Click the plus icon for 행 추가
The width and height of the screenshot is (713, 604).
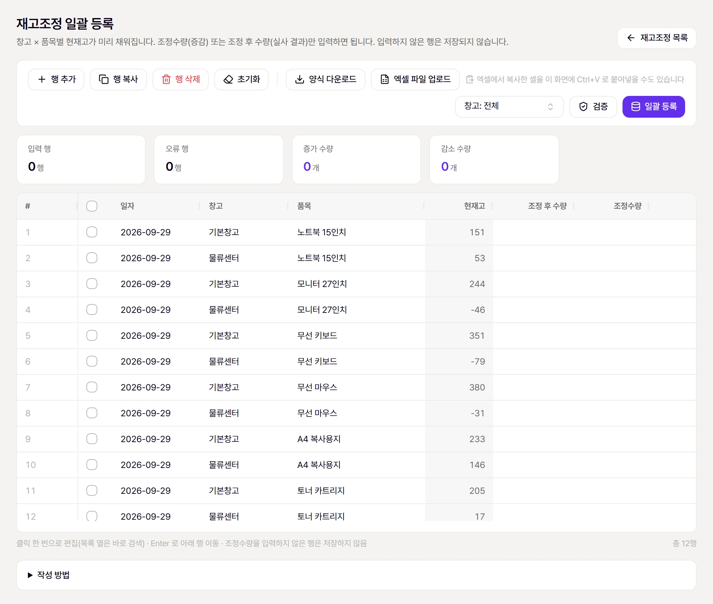coord(42,80)
